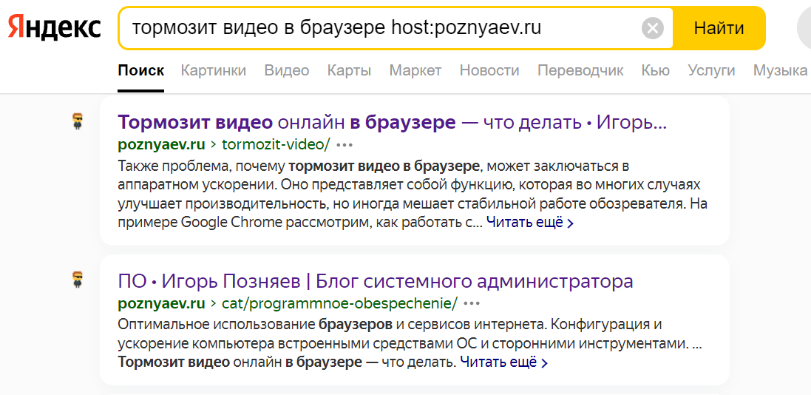Select the Поиск tab

(140, 70)
